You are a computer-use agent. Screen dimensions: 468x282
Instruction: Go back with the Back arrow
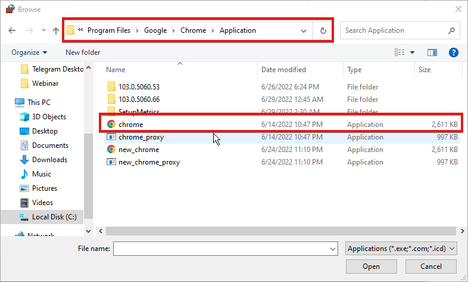(x=12, y=30)
